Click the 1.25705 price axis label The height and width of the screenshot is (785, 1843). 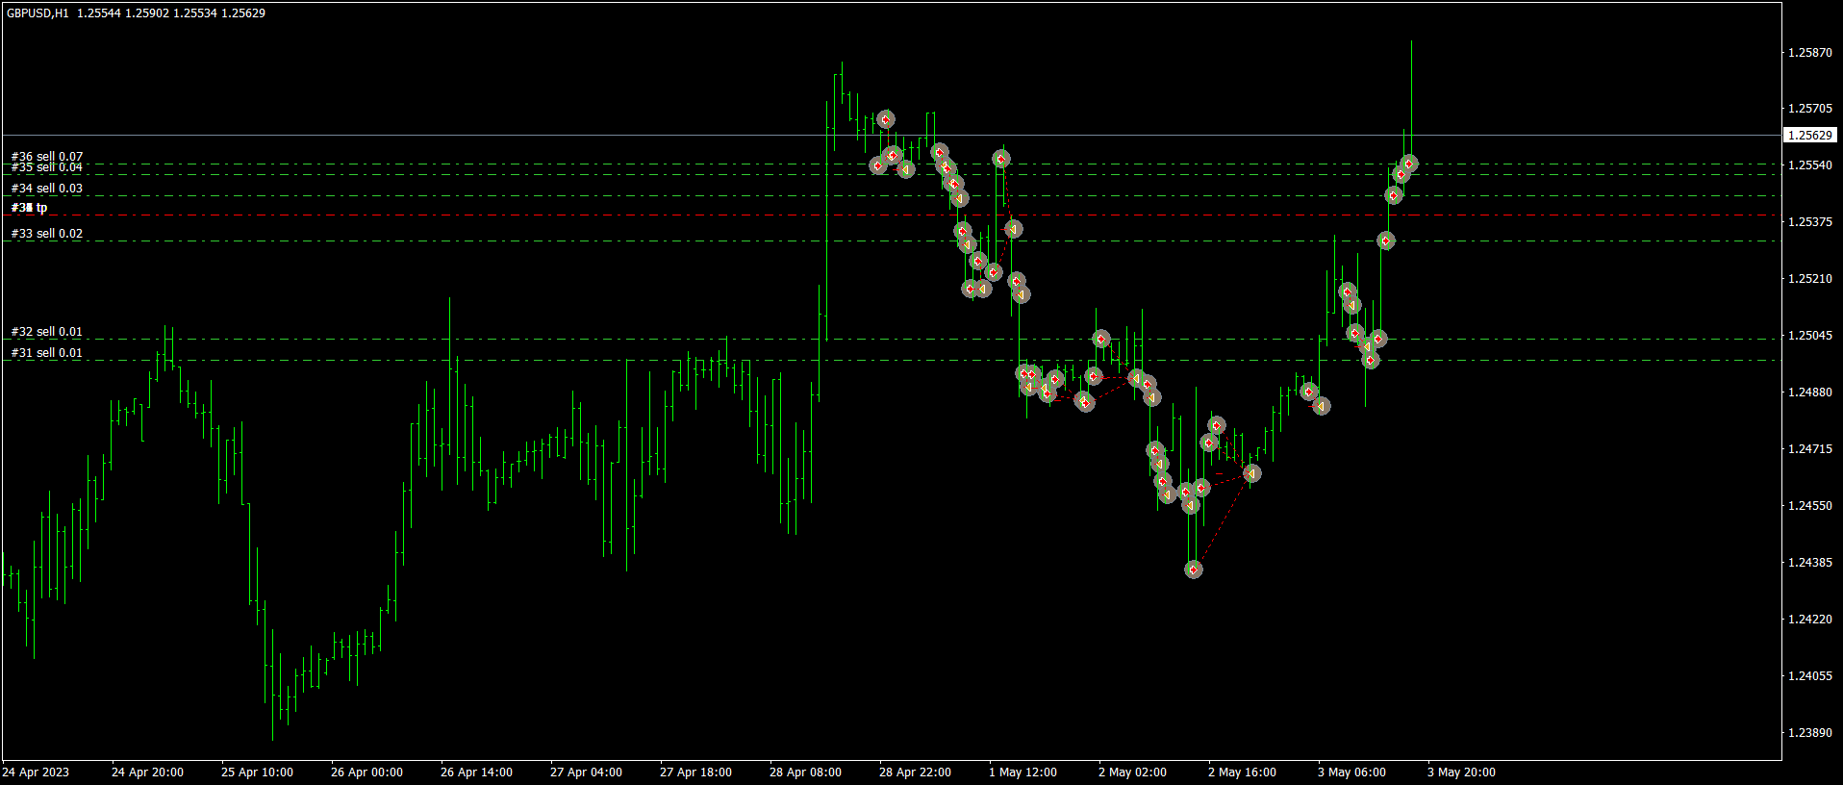(x=1810, y=109)
